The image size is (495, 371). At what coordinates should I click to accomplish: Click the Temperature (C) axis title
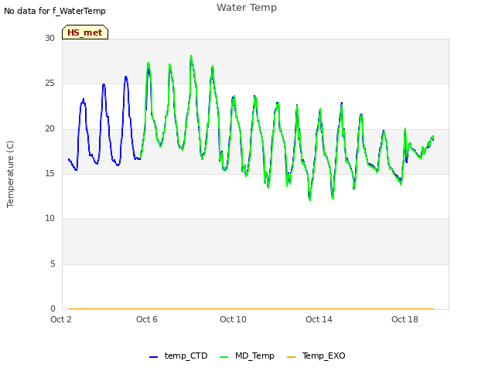pyautogui.click(x=10, y=174)
